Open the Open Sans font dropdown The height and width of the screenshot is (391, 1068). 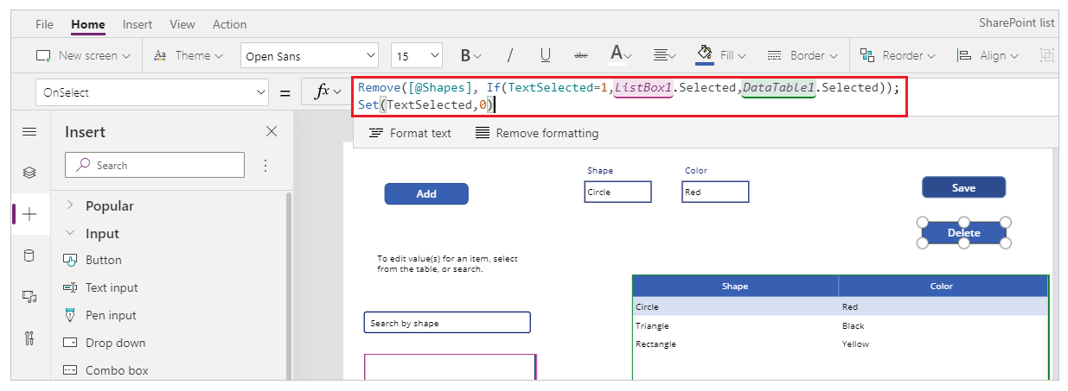click(310, 56)
